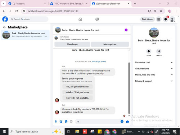
Task: Open Windows Start menu
Action: click(4, 131)
